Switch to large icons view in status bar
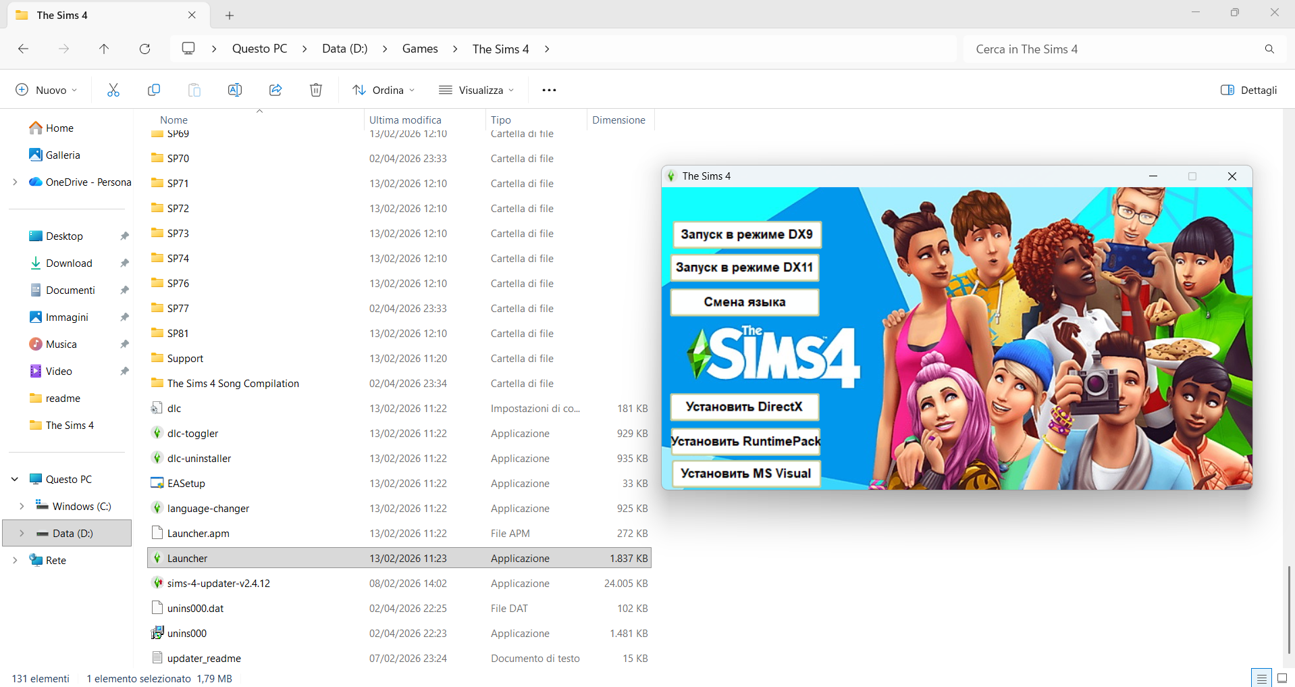Screen dimensions: 1295x687 [1282, 678]
